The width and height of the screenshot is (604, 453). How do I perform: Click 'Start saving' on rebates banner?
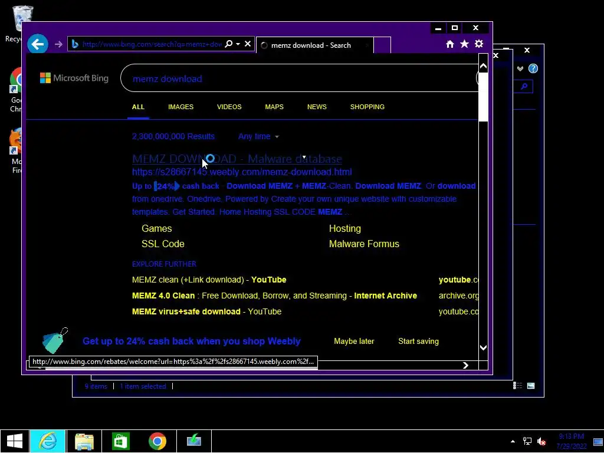(418, 342)
